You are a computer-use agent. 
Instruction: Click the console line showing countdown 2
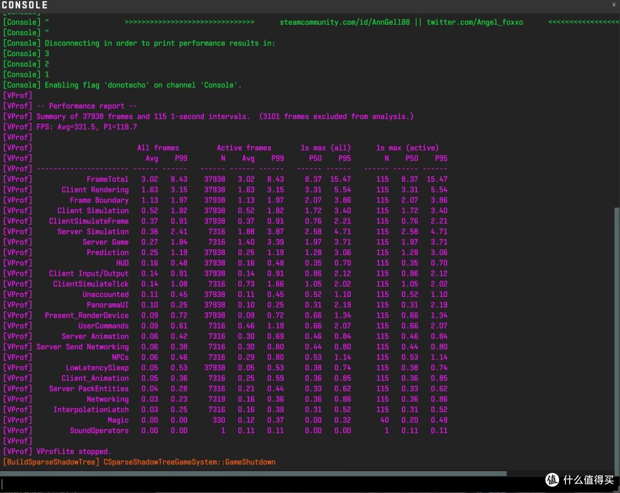click(x=26, y=64)
